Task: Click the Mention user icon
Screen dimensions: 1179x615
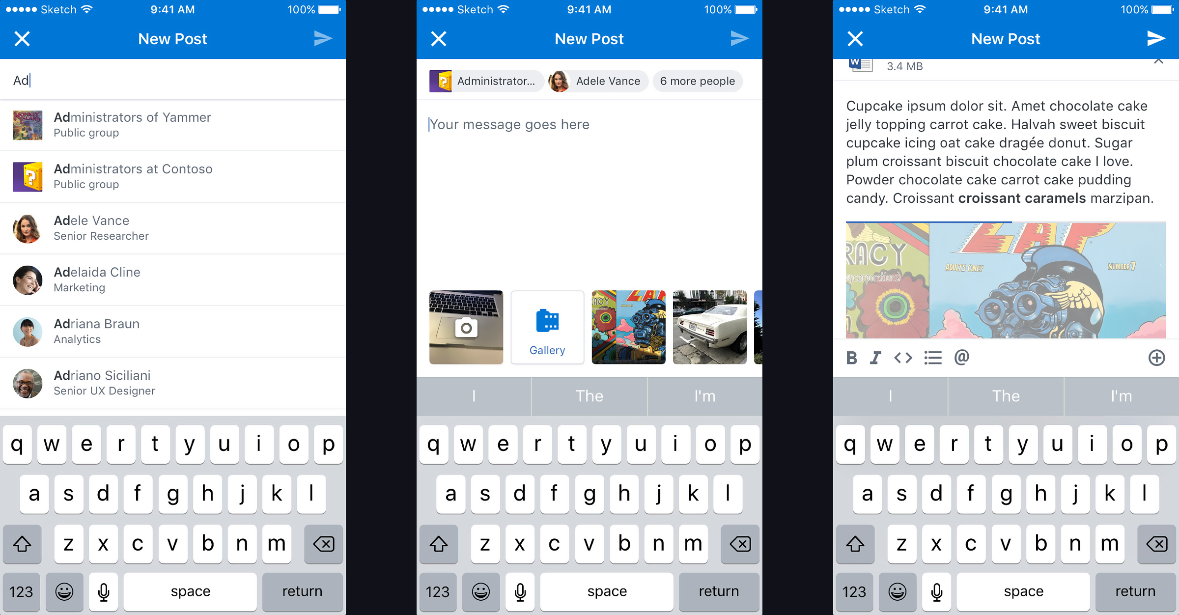Action: pyautogui.click(x=960, y=358)
